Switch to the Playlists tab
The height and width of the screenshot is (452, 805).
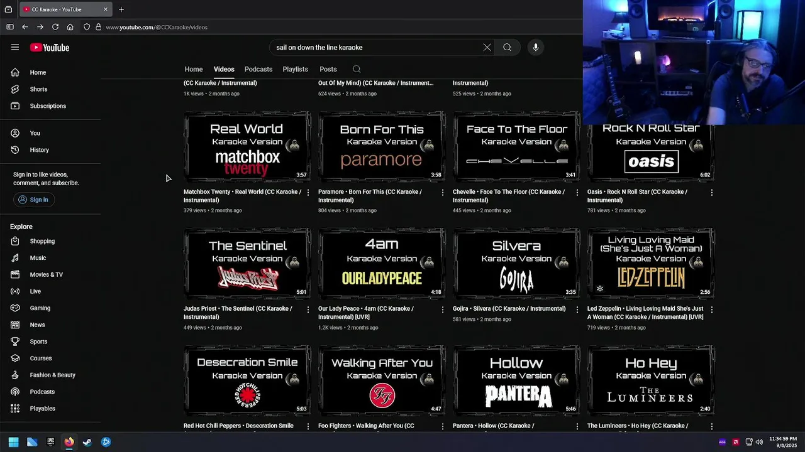(295, 69)
